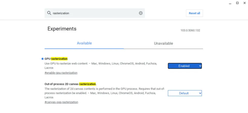Click the GPU rasterization flag title
The width and height of the screenshot is (248, 113).
tap(56, 59)
